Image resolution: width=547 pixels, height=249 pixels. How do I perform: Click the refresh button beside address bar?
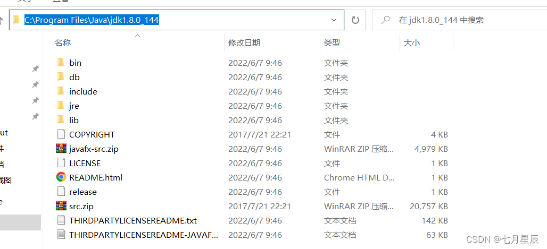click(355, 20)
